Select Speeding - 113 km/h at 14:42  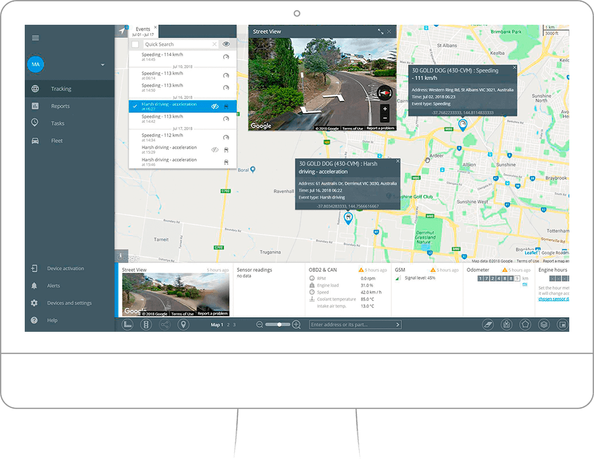183,119
